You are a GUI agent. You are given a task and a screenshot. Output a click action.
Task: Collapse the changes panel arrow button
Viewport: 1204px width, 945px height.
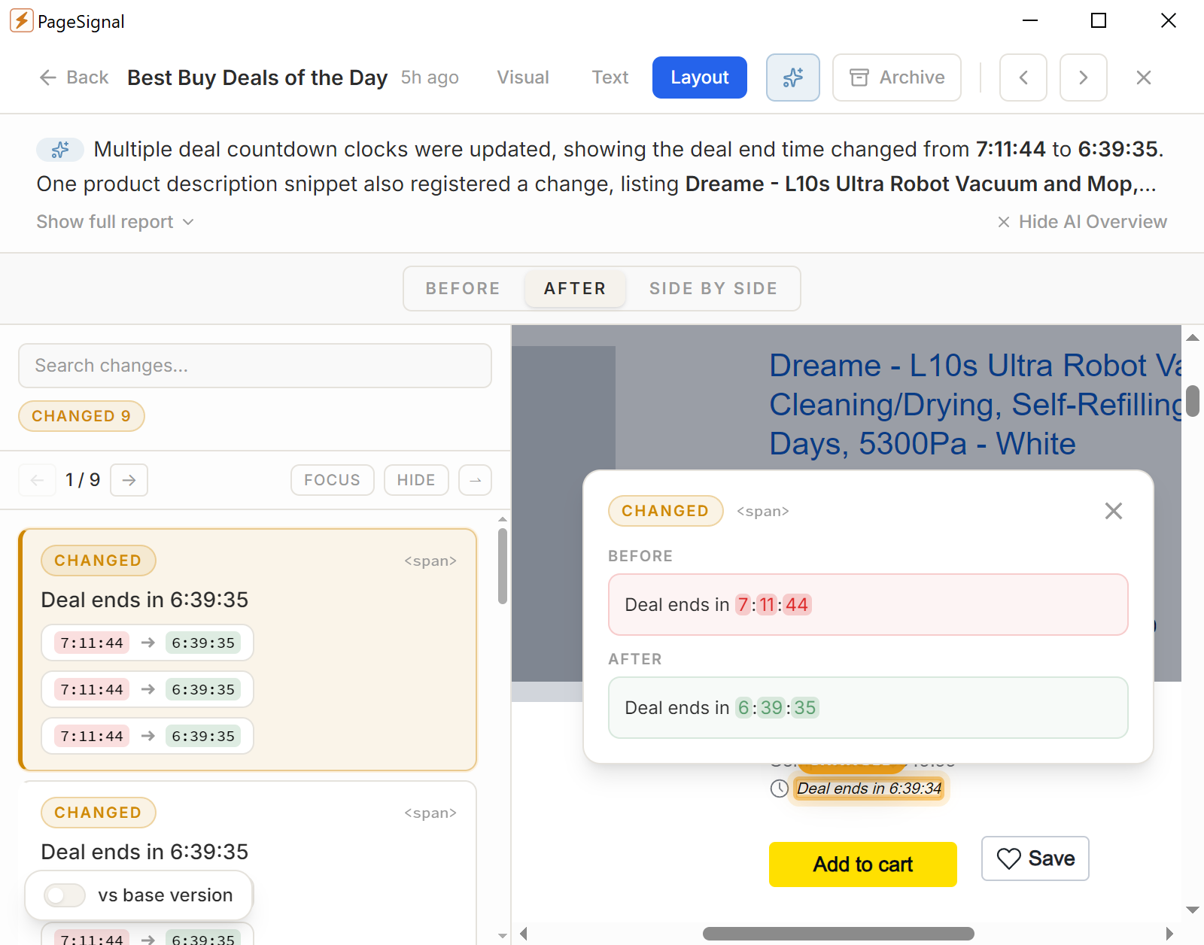476,480
